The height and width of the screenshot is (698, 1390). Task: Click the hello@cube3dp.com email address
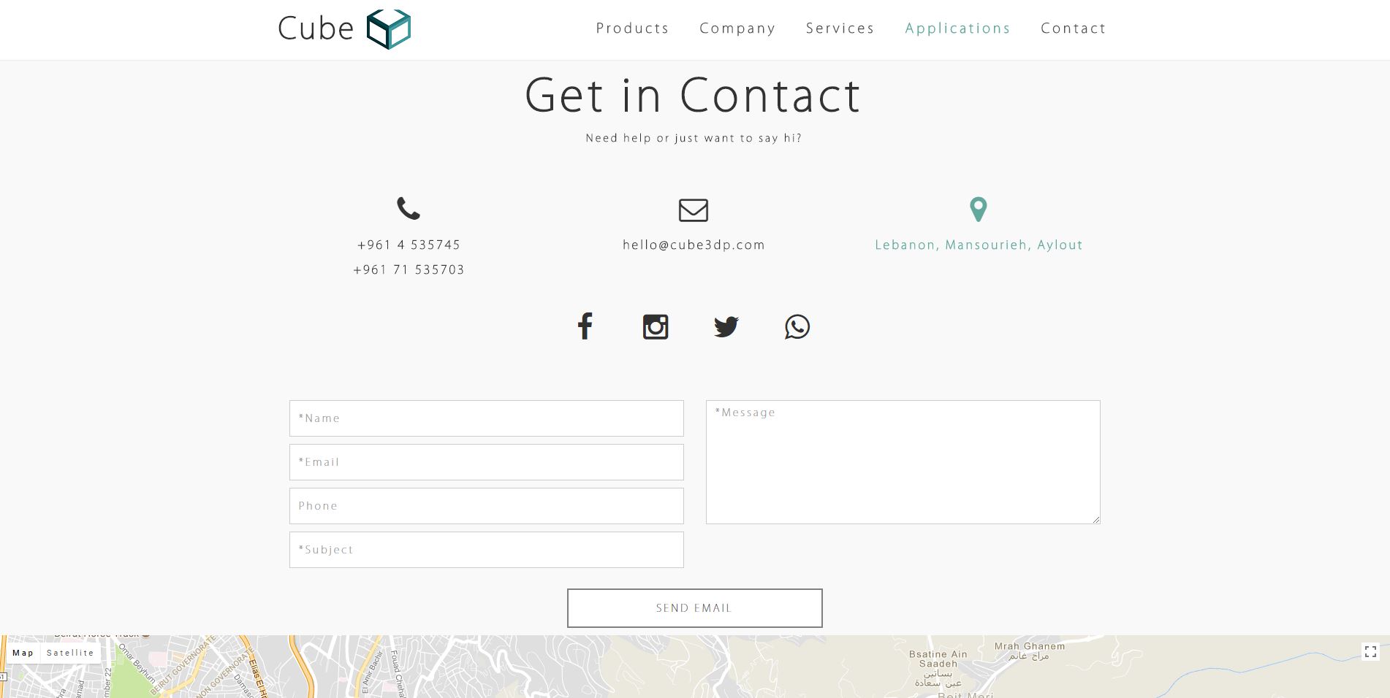click(694, 245)
